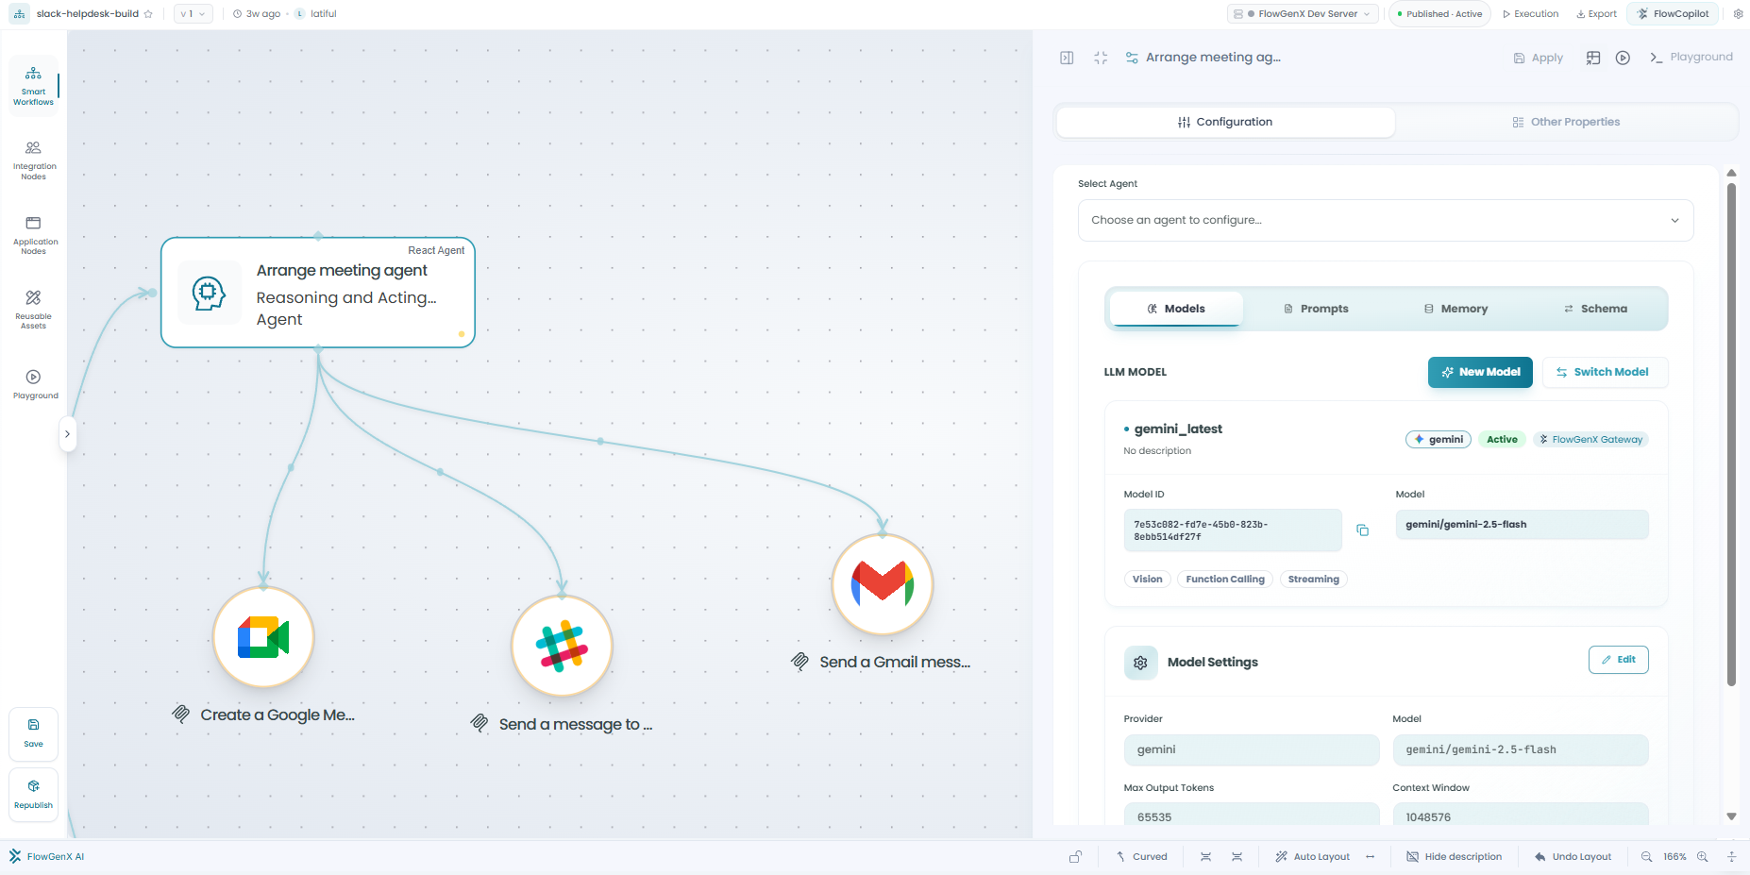Click the fit view icon after zoom
Image resolution: width=1750 pixels, height=875 pixels.
[1732, 857]
